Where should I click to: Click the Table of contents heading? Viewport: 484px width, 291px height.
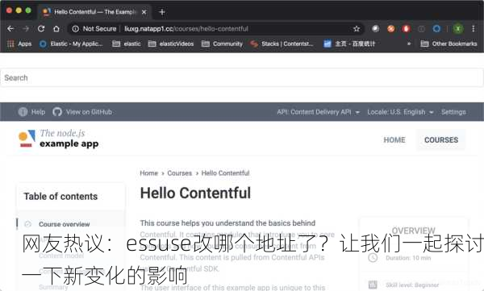(60, 196)
